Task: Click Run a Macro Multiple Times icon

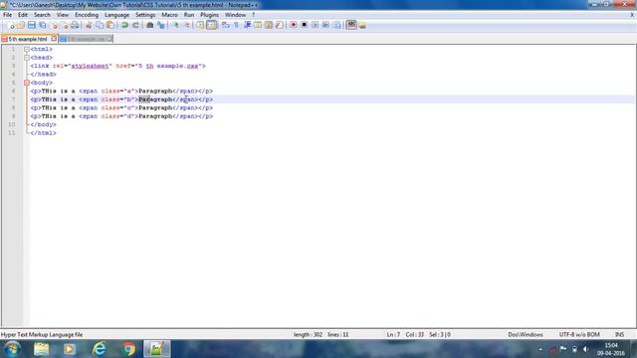Action: coord(325,25)
